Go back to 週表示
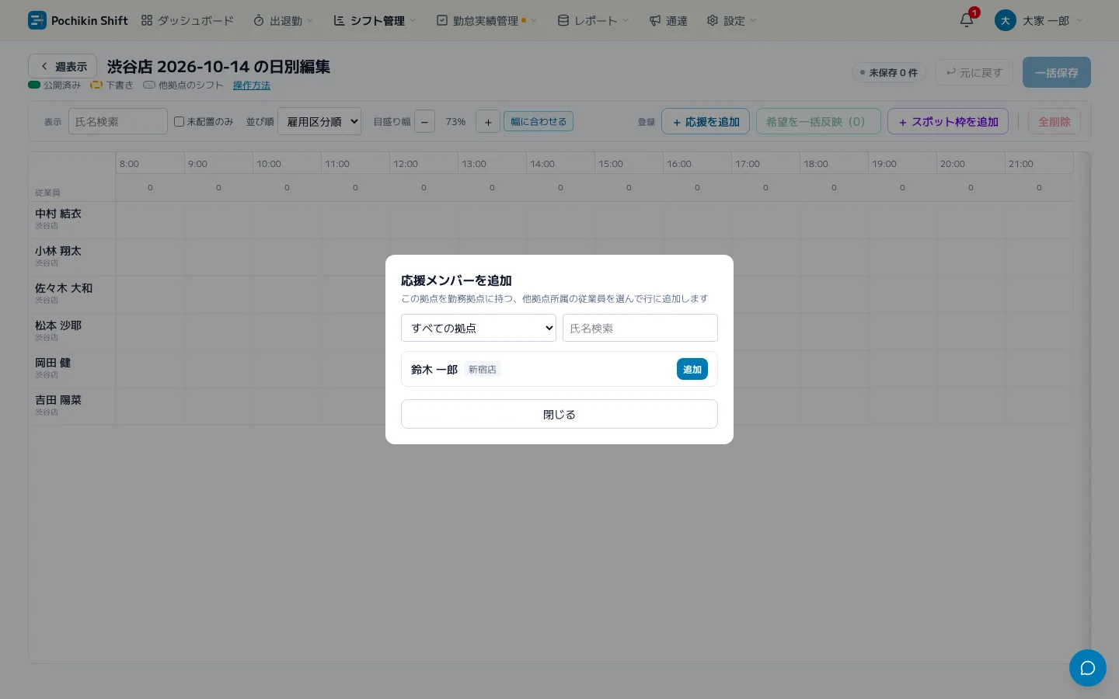This screenshot has width=1119, height=699. coord(62,67)
